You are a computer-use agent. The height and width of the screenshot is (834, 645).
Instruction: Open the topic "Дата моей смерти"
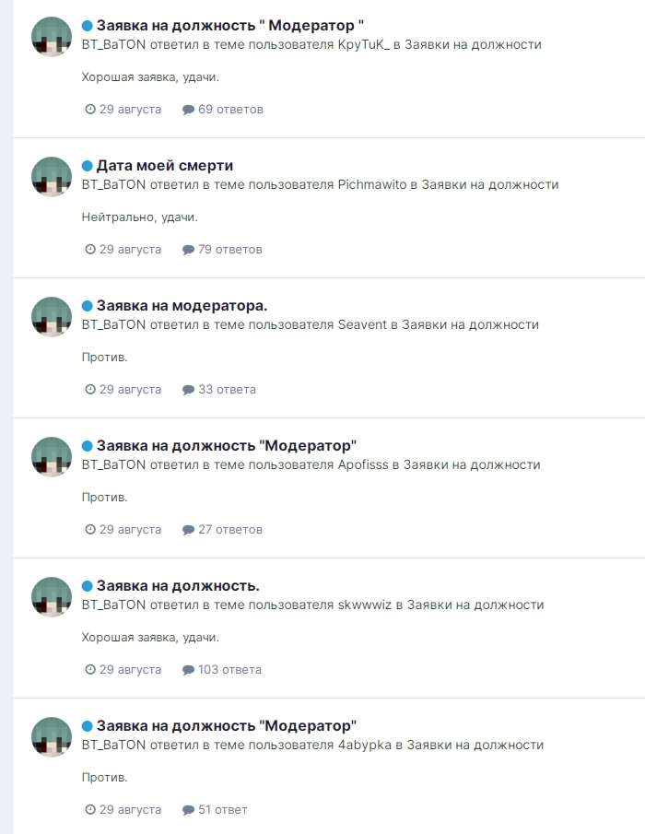click(x=165, y=166)
